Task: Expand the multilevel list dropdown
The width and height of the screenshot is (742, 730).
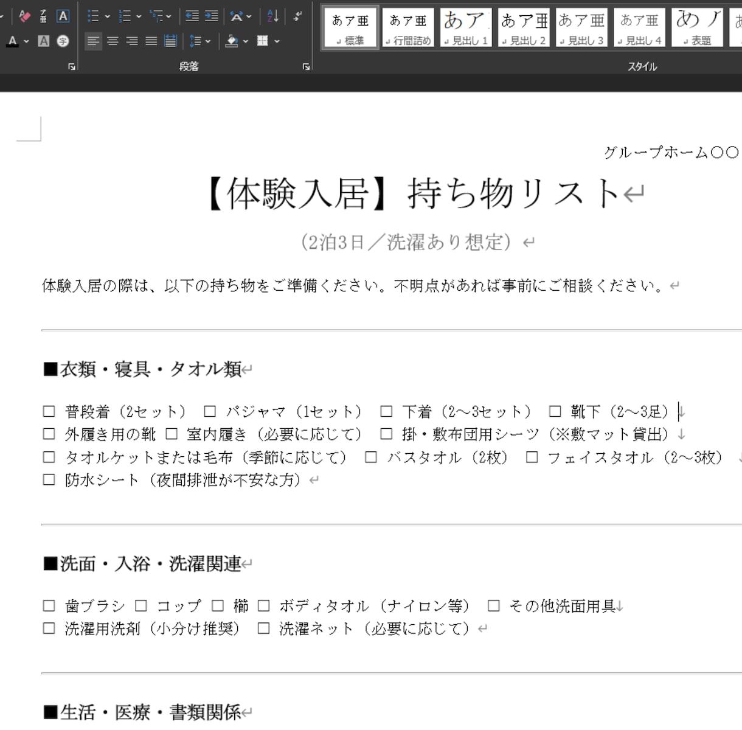Action: click(x=169, y=16)
